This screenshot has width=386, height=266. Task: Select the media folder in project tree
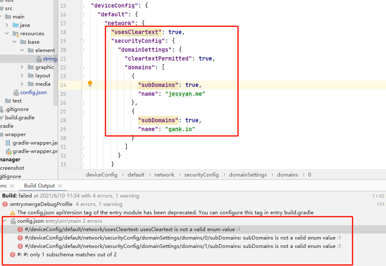pyautogui.click(x=43, y=84)
